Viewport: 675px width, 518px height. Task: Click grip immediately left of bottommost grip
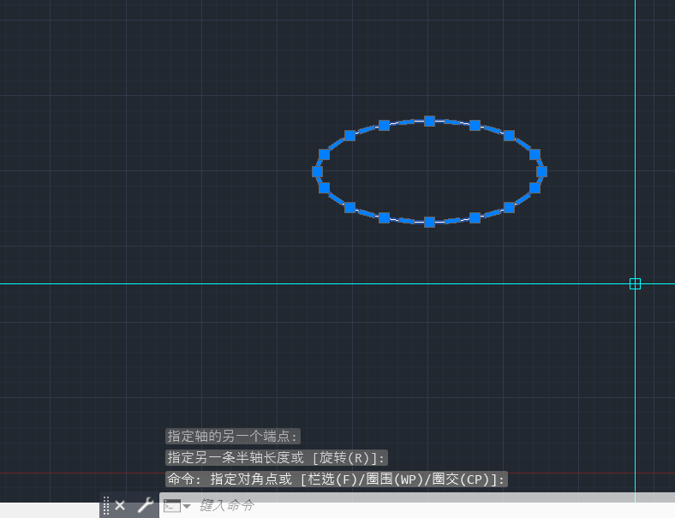tap(384, 217)
